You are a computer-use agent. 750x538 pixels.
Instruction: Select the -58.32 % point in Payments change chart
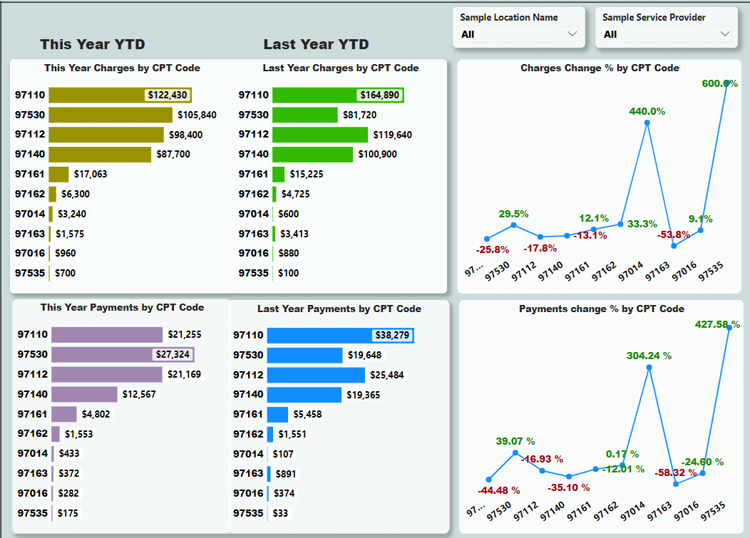(x=676, y=484)
